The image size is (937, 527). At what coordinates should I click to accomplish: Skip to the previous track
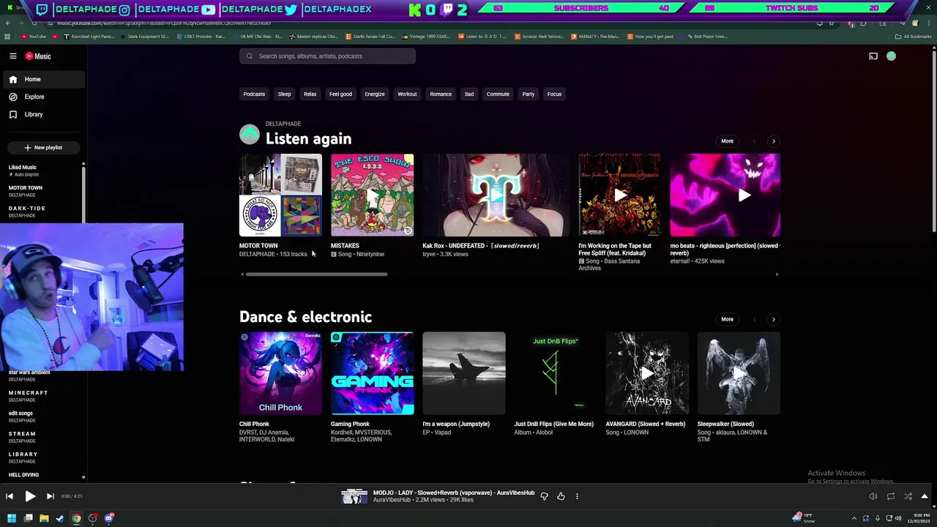click(10, 496)
